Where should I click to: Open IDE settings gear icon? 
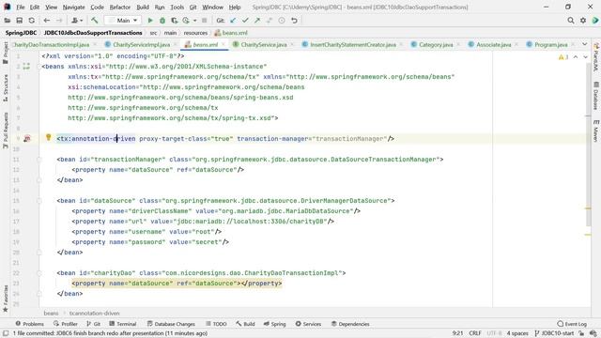click(x=583, y=21)
